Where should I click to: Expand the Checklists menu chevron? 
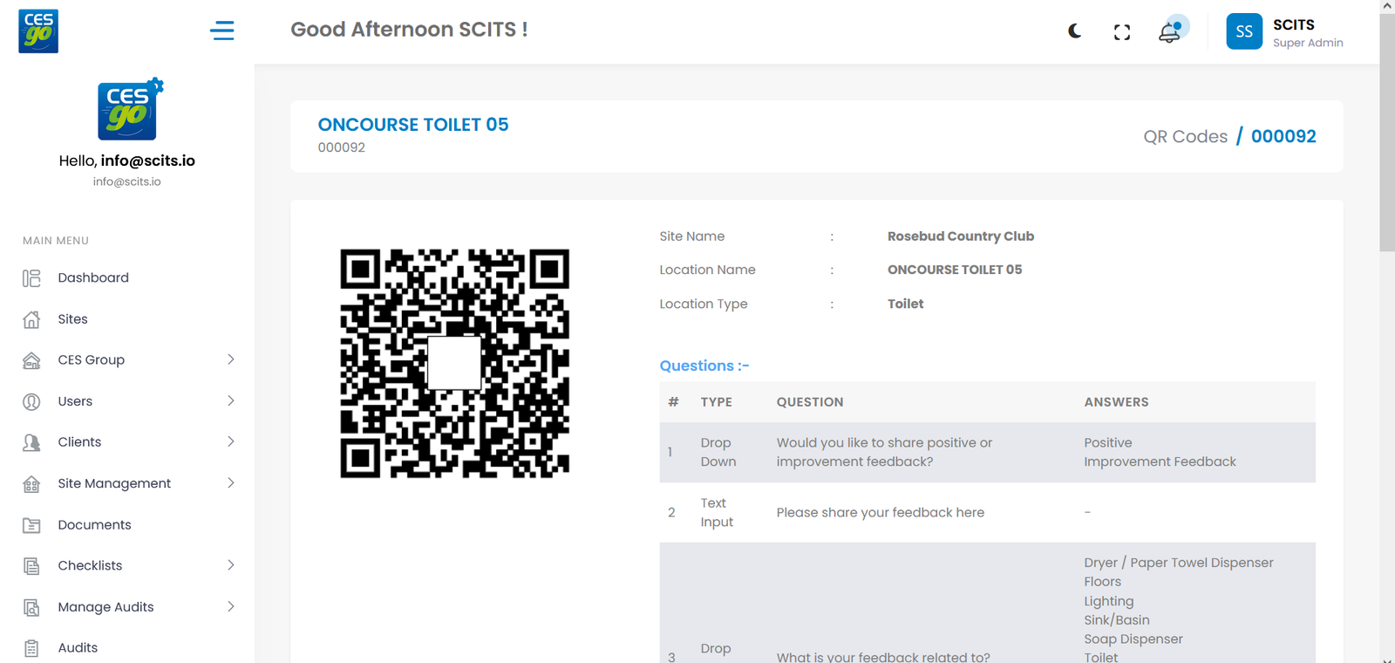(231, 565)
